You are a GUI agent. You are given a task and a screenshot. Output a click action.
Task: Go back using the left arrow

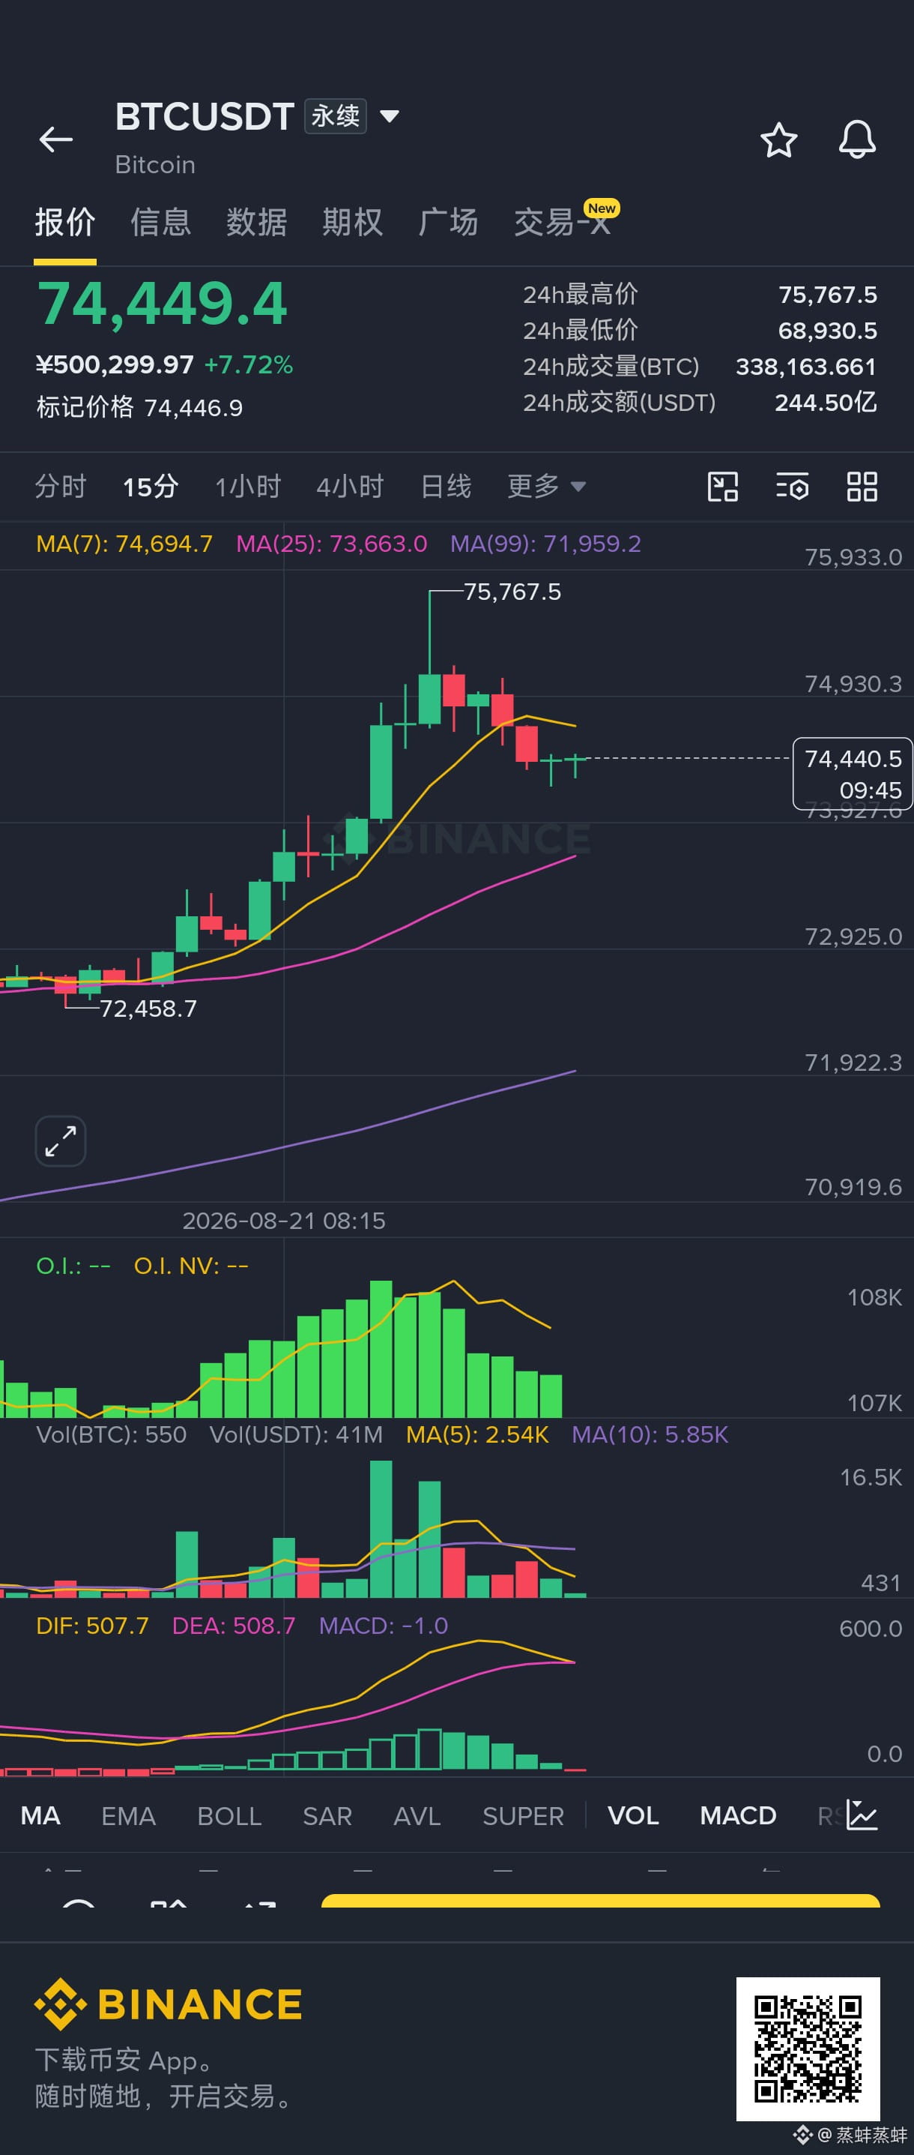coord(56,139)
